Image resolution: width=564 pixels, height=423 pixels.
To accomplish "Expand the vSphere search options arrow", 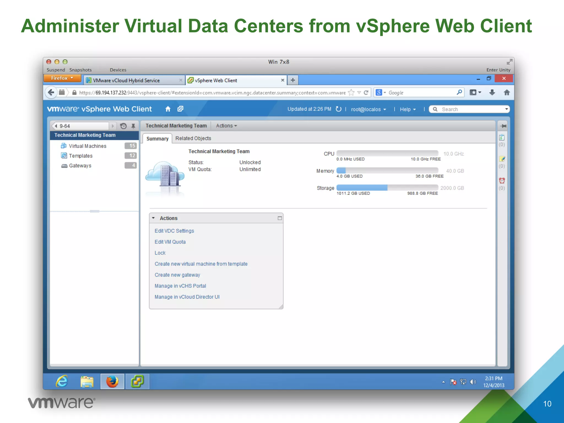I will pyautogui.click(x=506, y=109).
